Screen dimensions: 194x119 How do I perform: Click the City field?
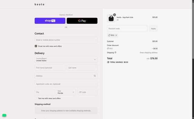[x=44, y=92]
